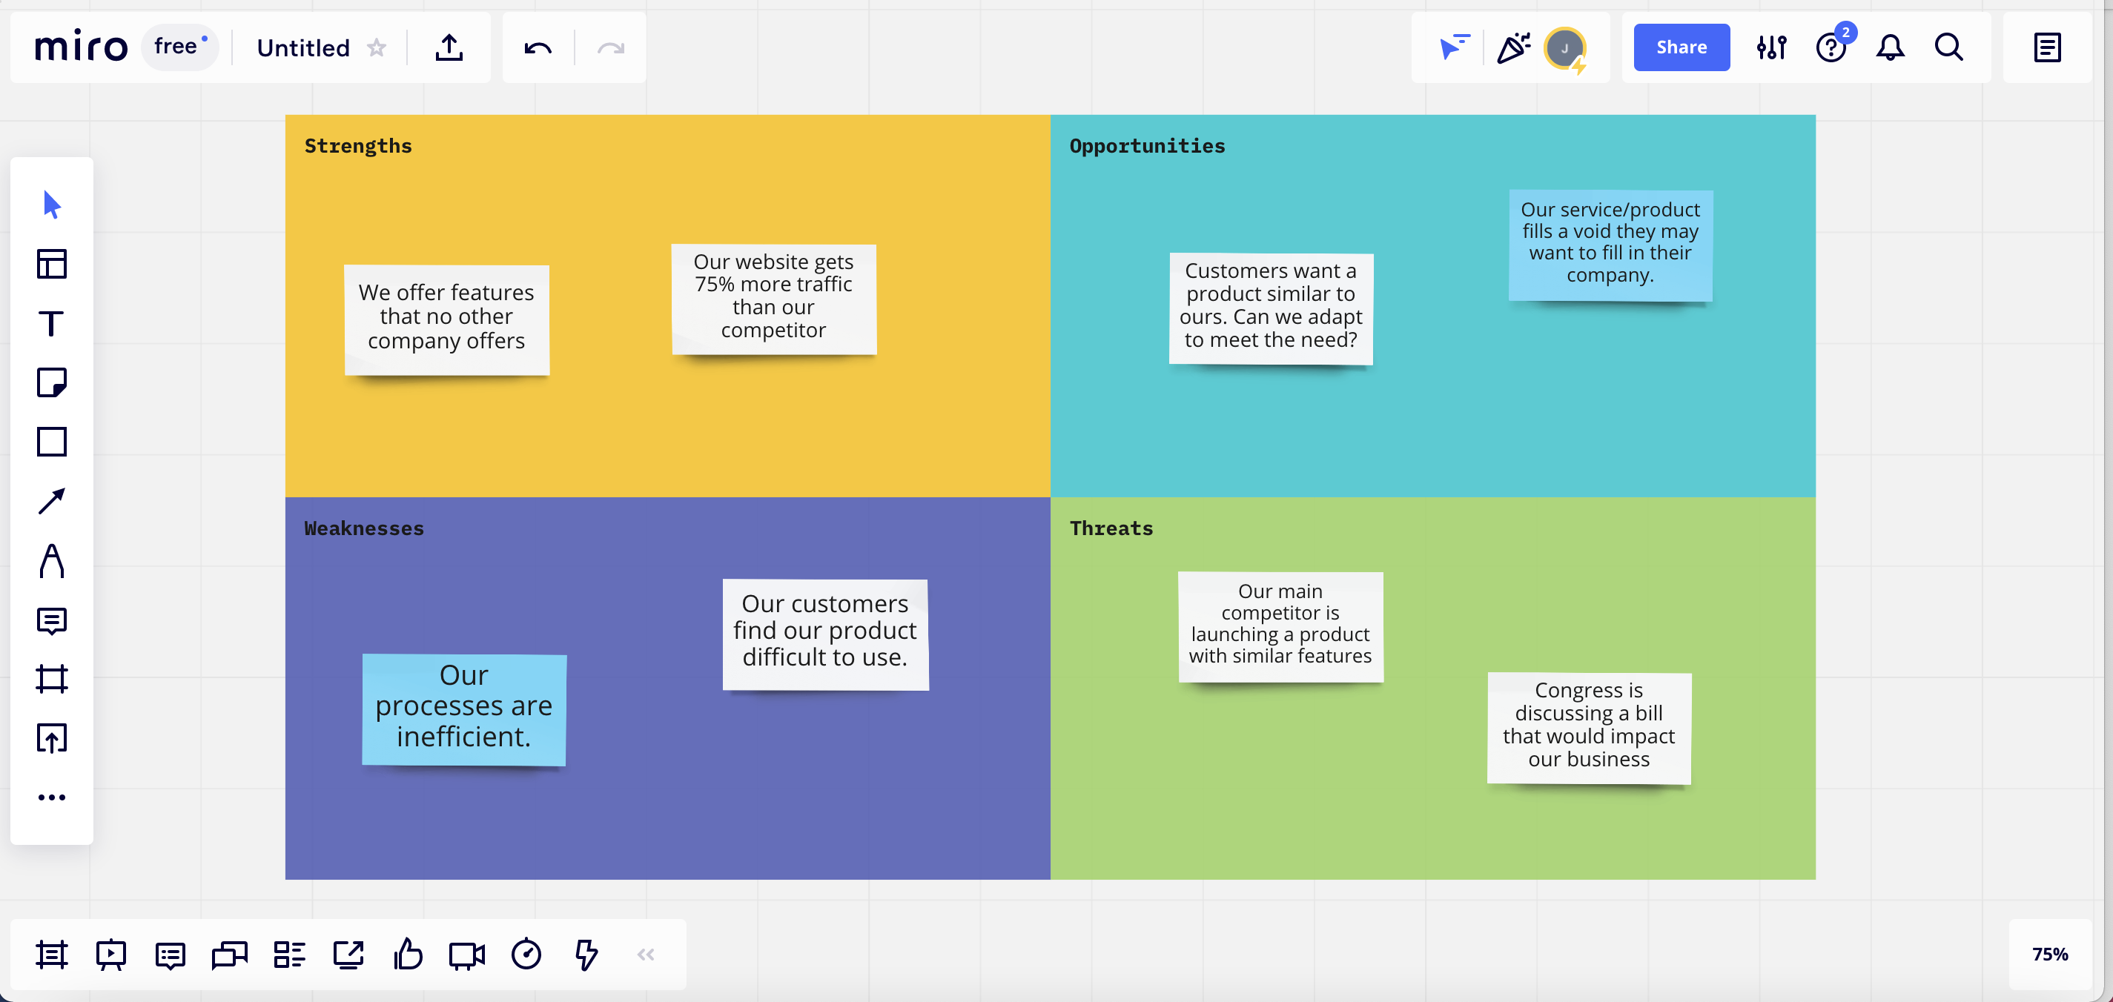The width and height of the screenshot is (2113, 1002).
Task: Select the Text tool
Action: 51,324
